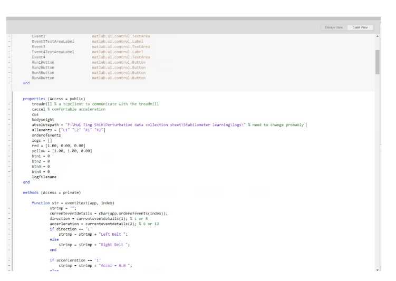This screenshot has width=396, height=281.
Task: Click the 'btn2 = 0' line
Action: coord(41,161)
